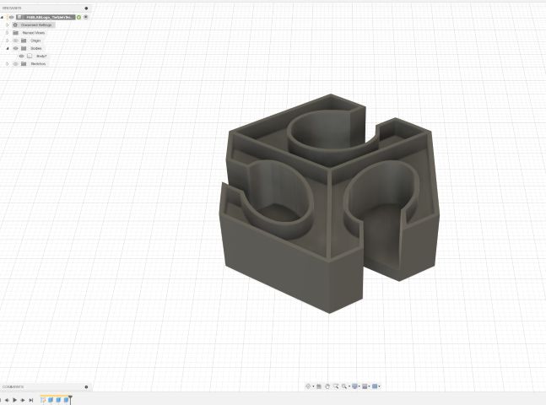Select the second timeline feature icon
Image resolution: width=546 pixels, height=405 pixels.
pos(51,400)
